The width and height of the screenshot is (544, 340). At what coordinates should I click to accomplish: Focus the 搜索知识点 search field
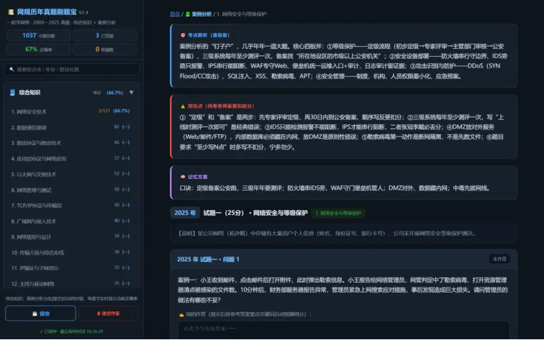71,69
